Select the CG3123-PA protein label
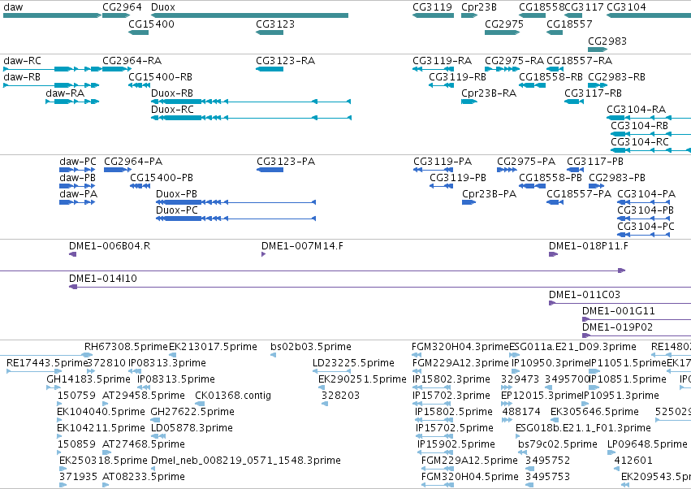691x489 pixels. pyautogui.click(x=286, y=162)
